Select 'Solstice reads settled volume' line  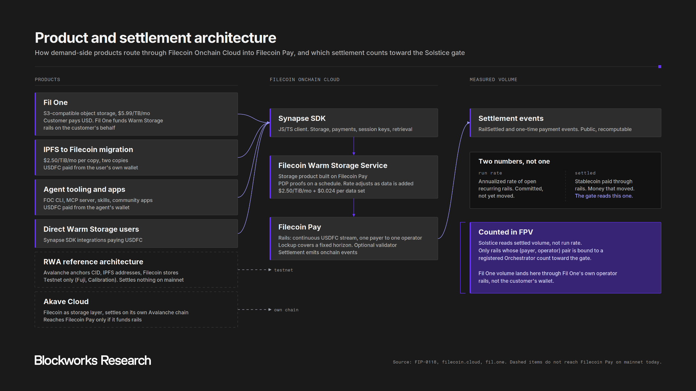click(x=530, y=243)
